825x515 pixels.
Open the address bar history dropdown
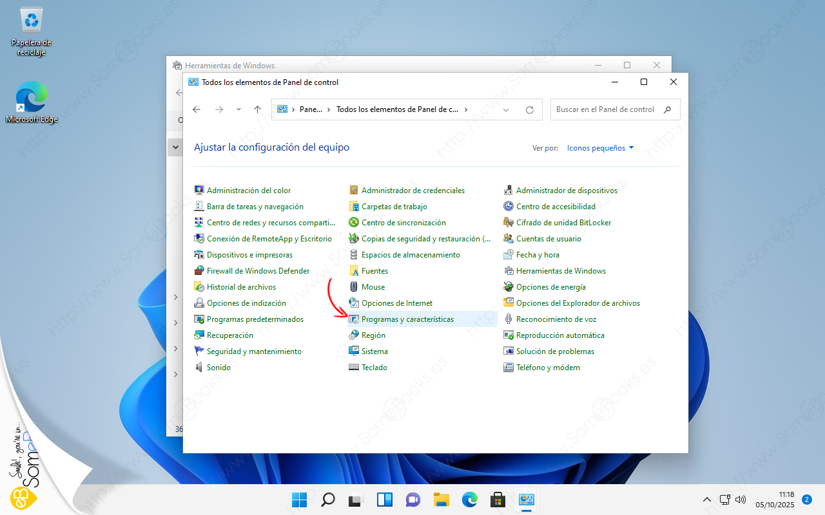(x=506, y=110)
